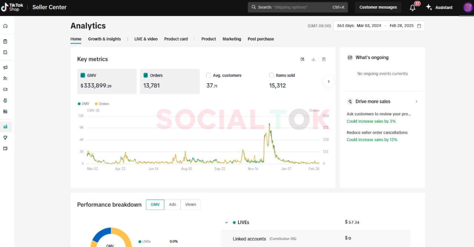The image size is (474, 247).
Task: Open the trophy icon in left sidebar
Action: (5, 137)
